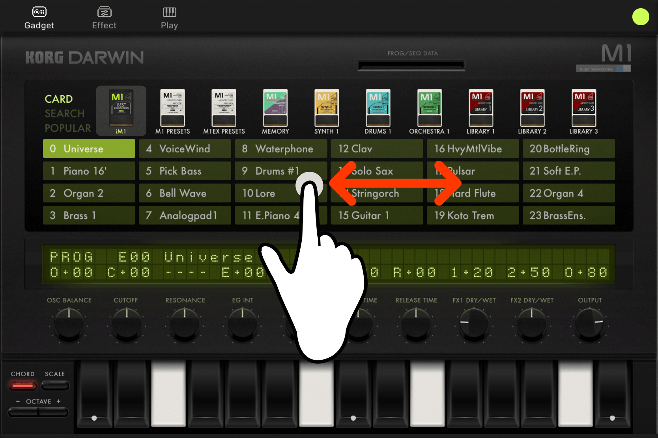
Task: Select program 22 Organ 4
Action: (x=569, y=193)
